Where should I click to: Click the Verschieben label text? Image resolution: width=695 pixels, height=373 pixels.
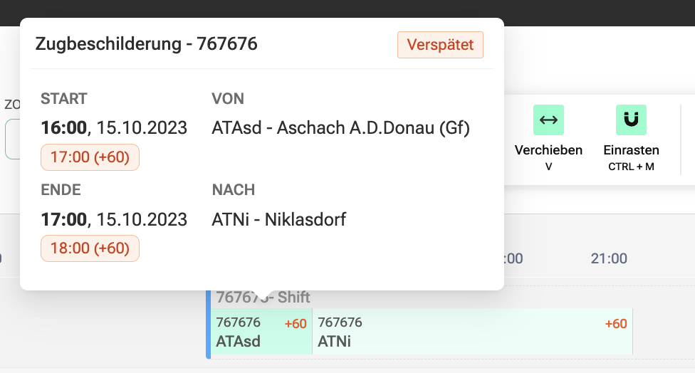[548, 150]
